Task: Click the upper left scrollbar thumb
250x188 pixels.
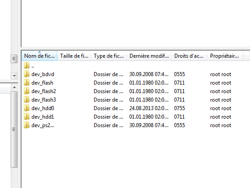Action: 14,59
